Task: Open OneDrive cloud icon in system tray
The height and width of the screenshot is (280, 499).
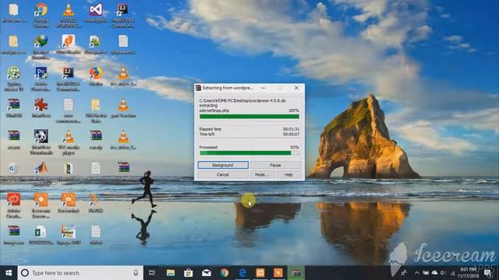Action: point(434,273)
